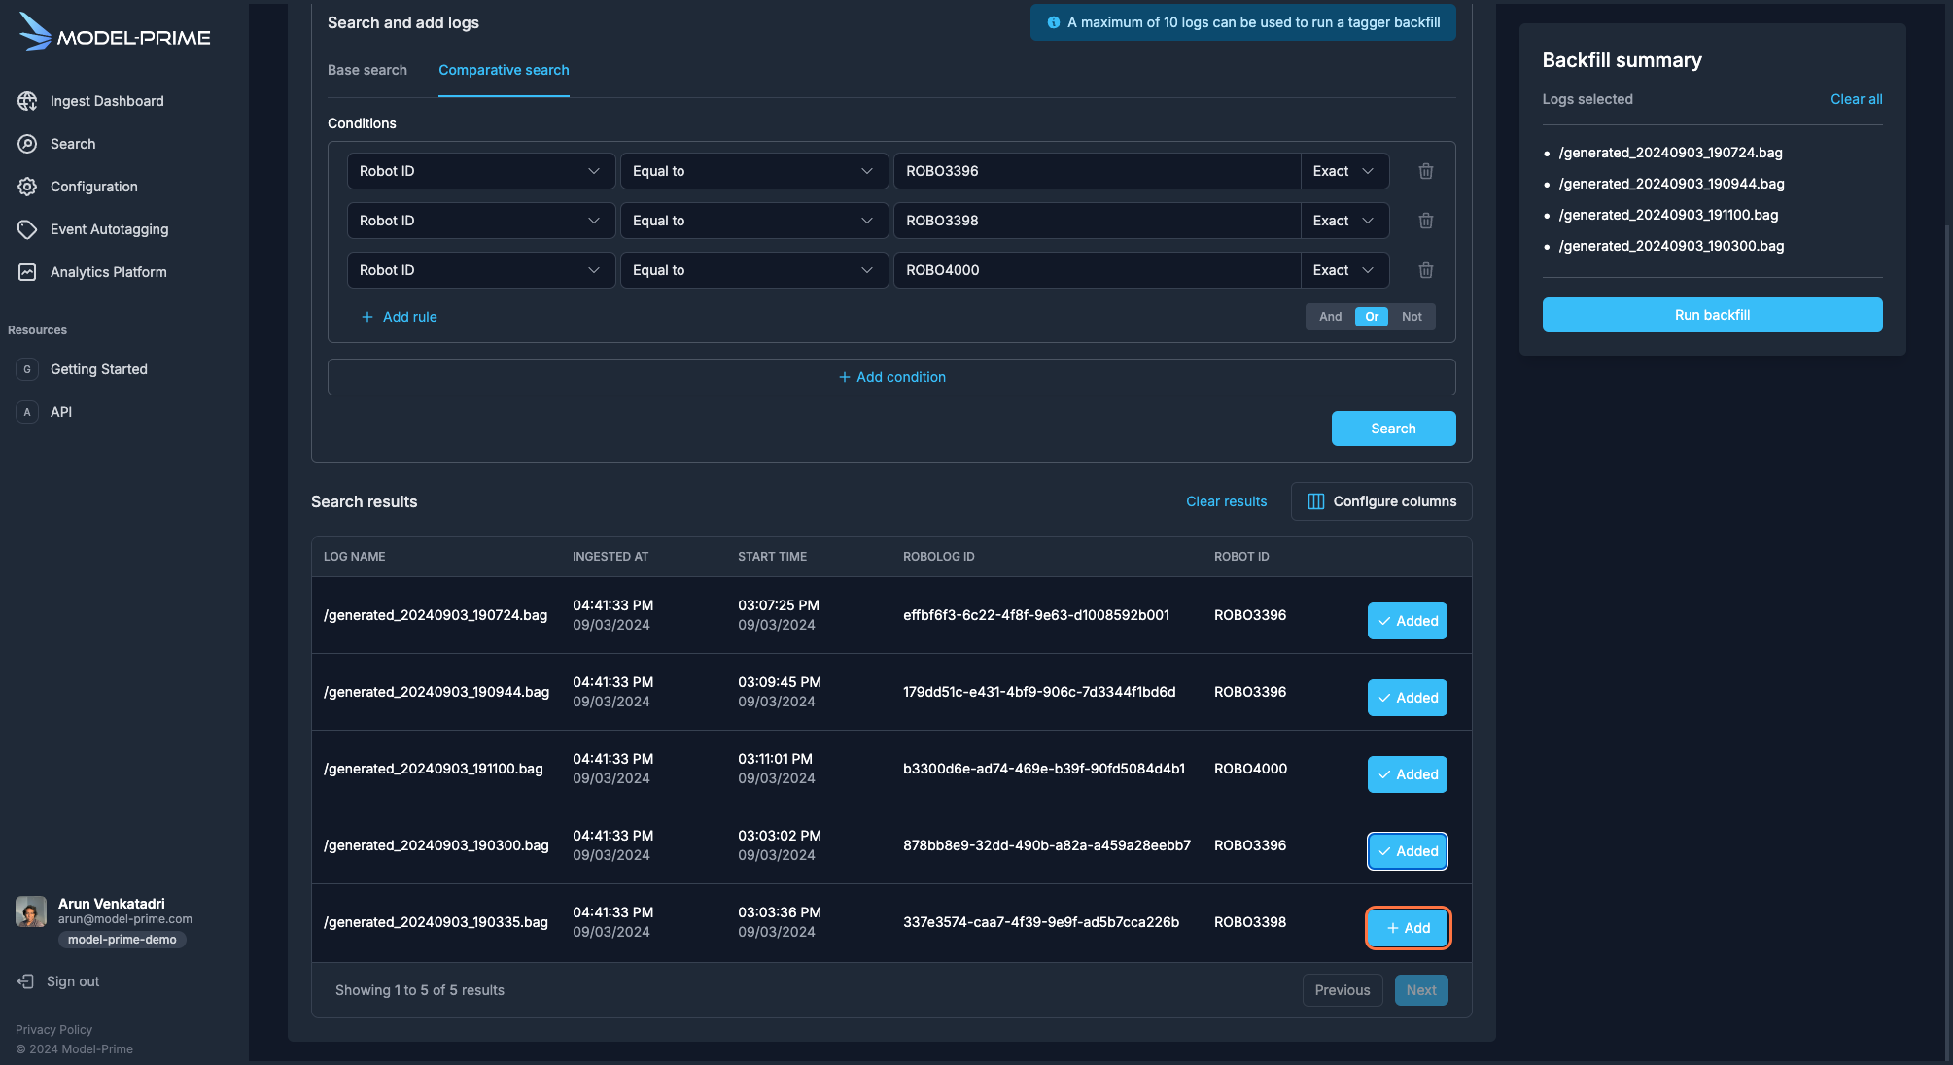1953x1065 pixels.
Task: Clear all selected logs
Action: pos(1856,99)
